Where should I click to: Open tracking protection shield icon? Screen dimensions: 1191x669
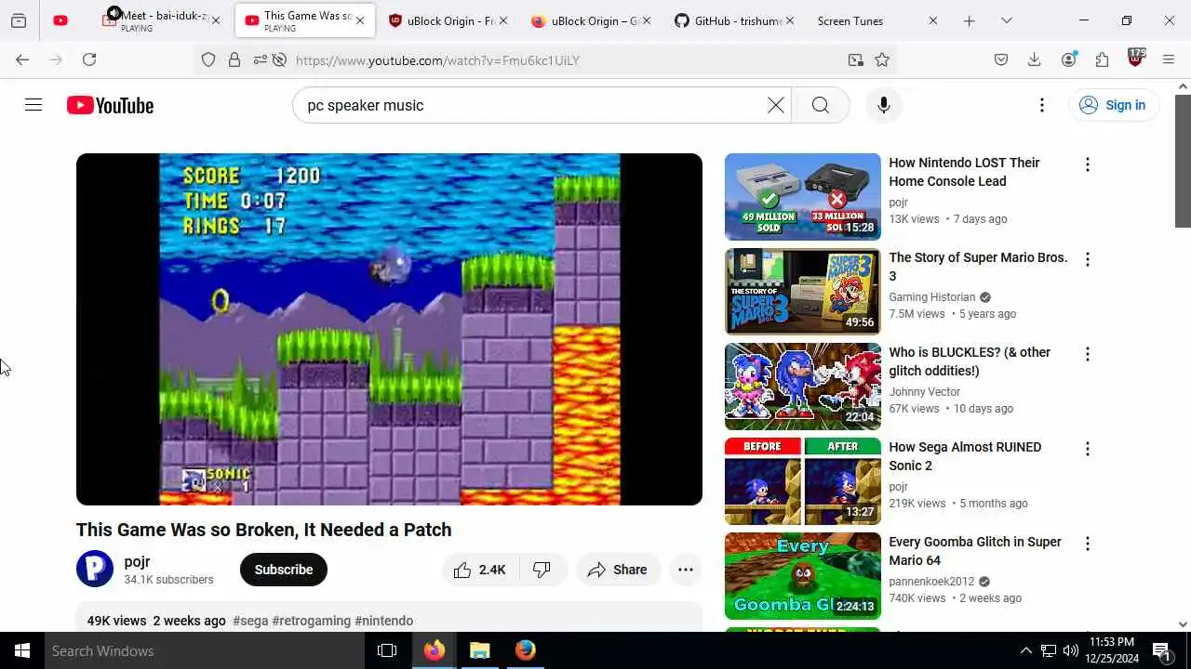point(208,59)
